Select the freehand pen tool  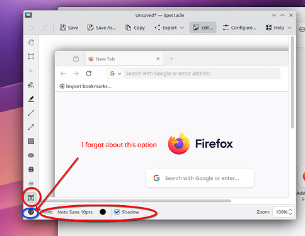pos(31,85)
